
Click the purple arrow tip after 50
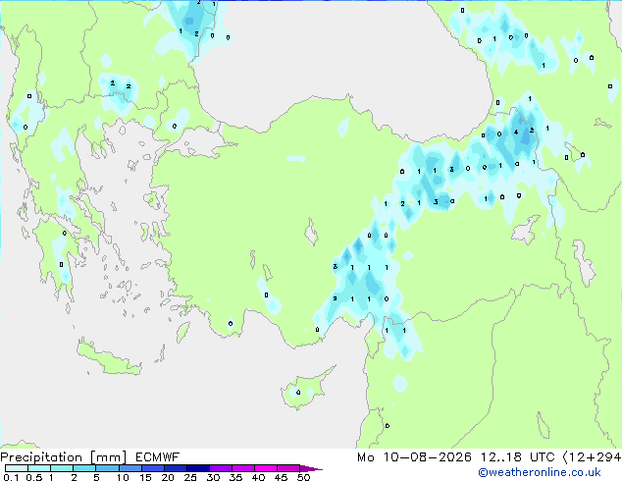click(x=311, y=468)
